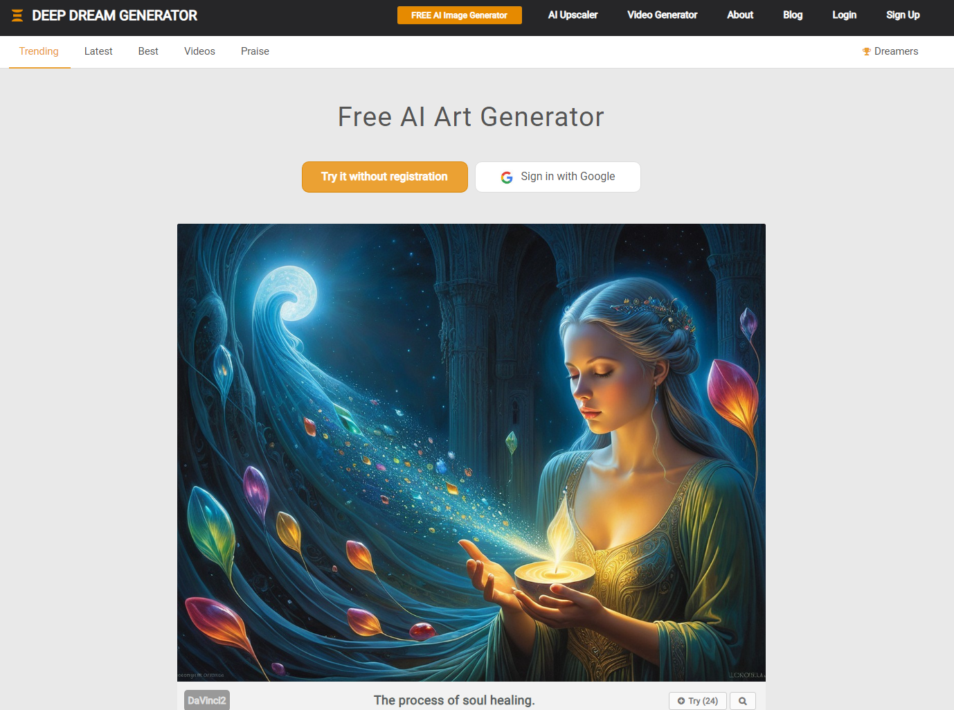Viewport: 954px width, 710px height.
Task: Switch to the Latest tab
Action: click(98, 51)
